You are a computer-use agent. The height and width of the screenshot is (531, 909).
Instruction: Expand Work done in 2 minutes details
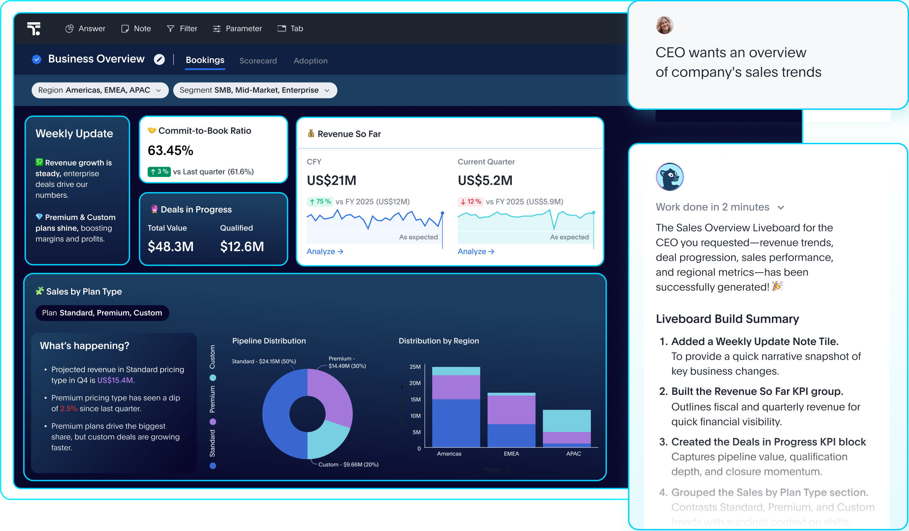720,207
